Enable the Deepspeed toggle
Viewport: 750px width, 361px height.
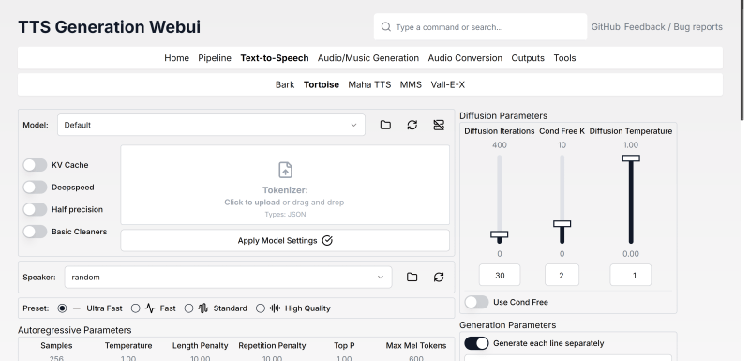[35, 187]
